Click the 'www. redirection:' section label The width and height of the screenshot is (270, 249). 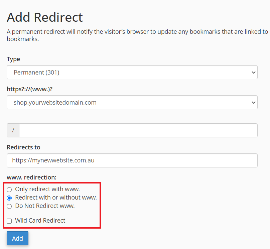click(31, 177)
